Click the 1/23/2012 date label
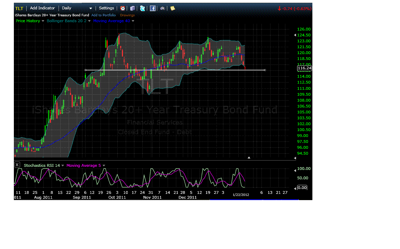Image resolution: width=400 pixels, height=249 pixels. click(x=241, y=195)
